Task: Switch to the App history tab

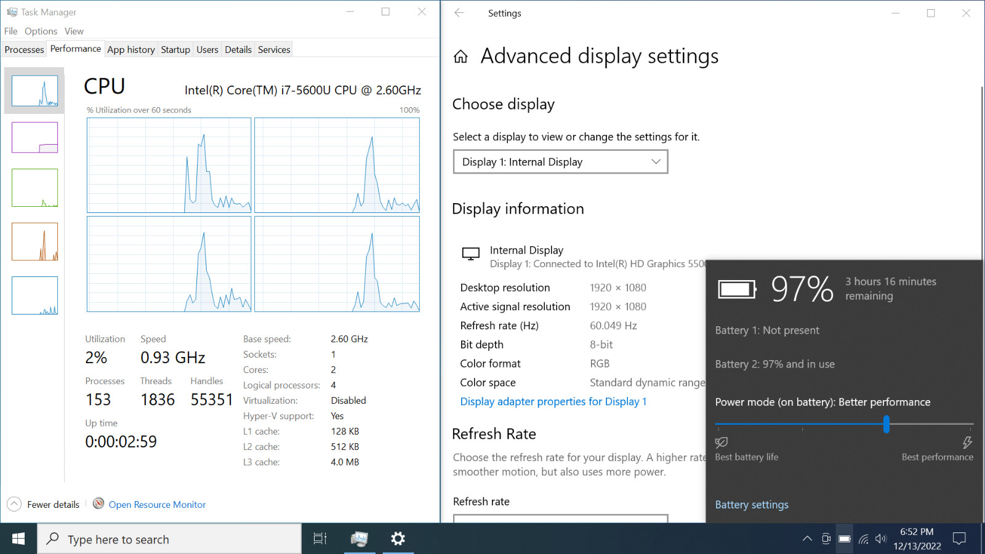Action: tap(131, 50)
